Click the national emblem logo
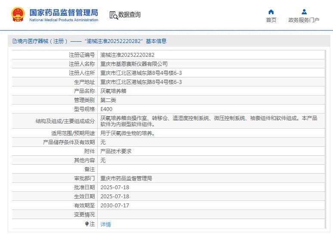 pos(18,15)
